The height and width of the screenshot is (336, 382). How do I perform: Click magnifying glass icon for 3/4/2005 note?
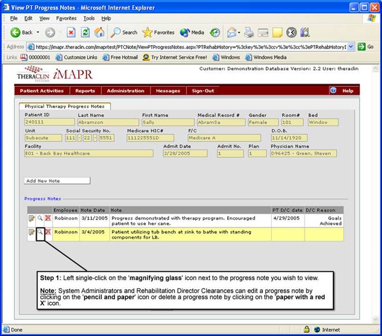[x=40, y=232]
